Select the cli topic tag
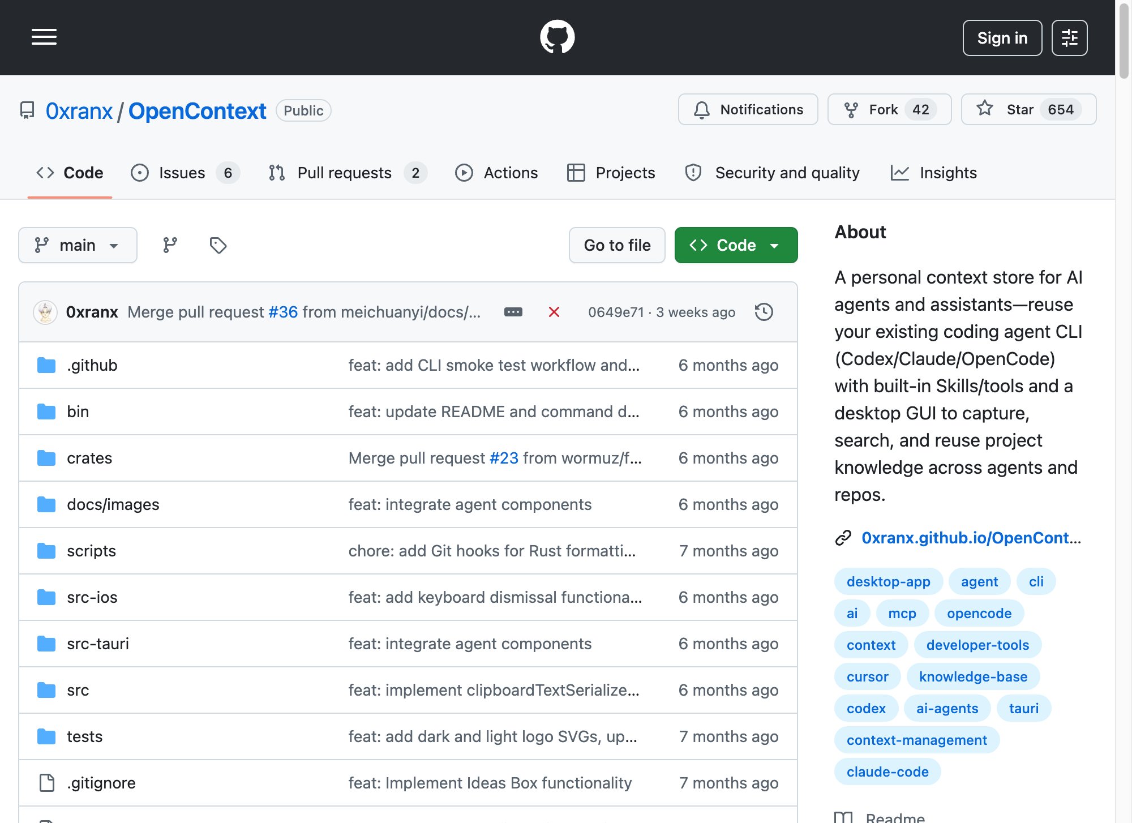Screen dimensions: 1132x823 (1036, 581)
